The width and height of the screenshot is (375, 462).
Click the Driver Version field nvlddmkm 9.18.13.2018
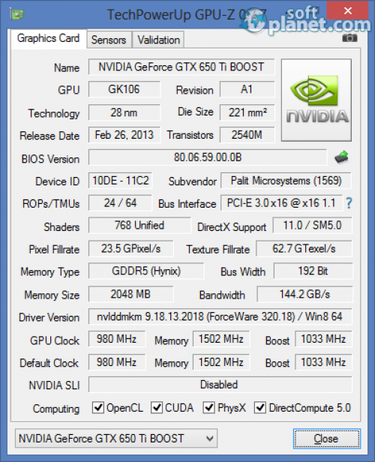220,316
